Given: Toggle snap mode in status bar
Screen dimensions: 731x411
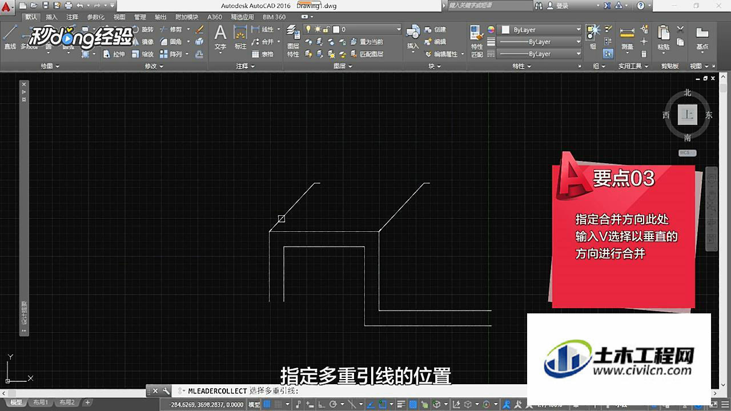Looking at the screenshot, I should point(281,404).
